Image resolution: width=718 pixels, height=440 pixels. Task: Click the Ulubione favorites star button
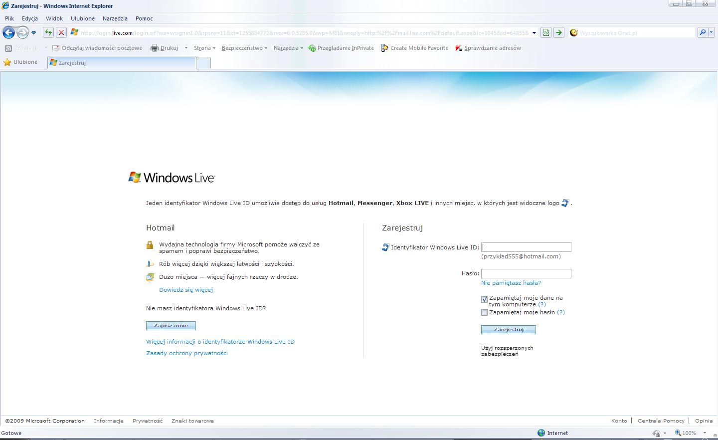click(x=20, y=62)
